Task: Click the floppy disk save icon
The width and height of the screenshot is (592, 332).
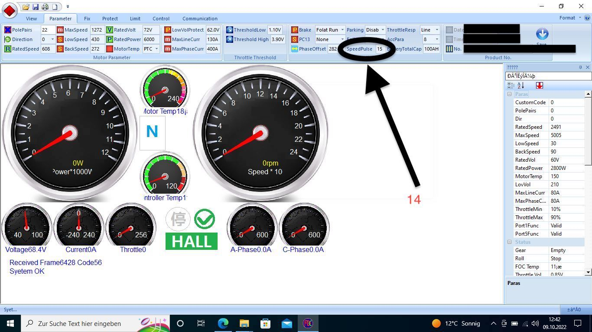Action: [x=36, y=6]
